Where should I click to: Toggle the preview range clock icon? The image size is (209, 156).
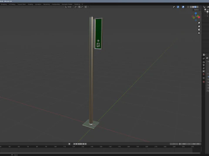(180, 144)
